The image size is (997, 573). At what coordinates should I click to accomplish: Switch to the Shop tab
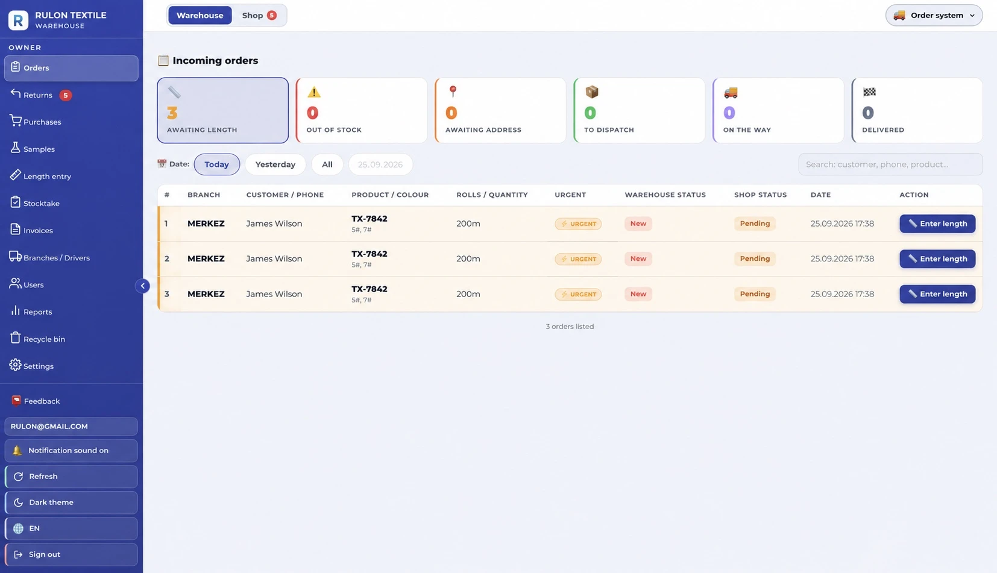point(259,16)
